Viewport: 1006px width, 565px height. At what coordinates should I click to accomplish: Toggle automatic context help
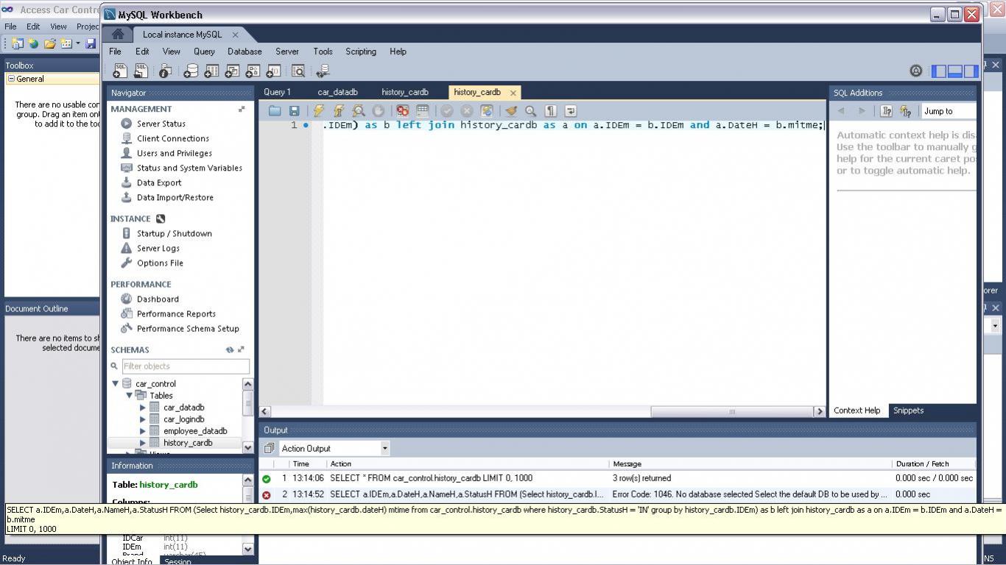(x=905, y=111)
